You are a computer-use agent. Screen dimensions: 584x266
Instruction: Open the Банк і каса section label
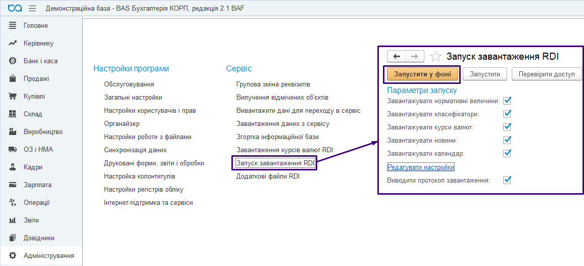(x=40, y=61)
